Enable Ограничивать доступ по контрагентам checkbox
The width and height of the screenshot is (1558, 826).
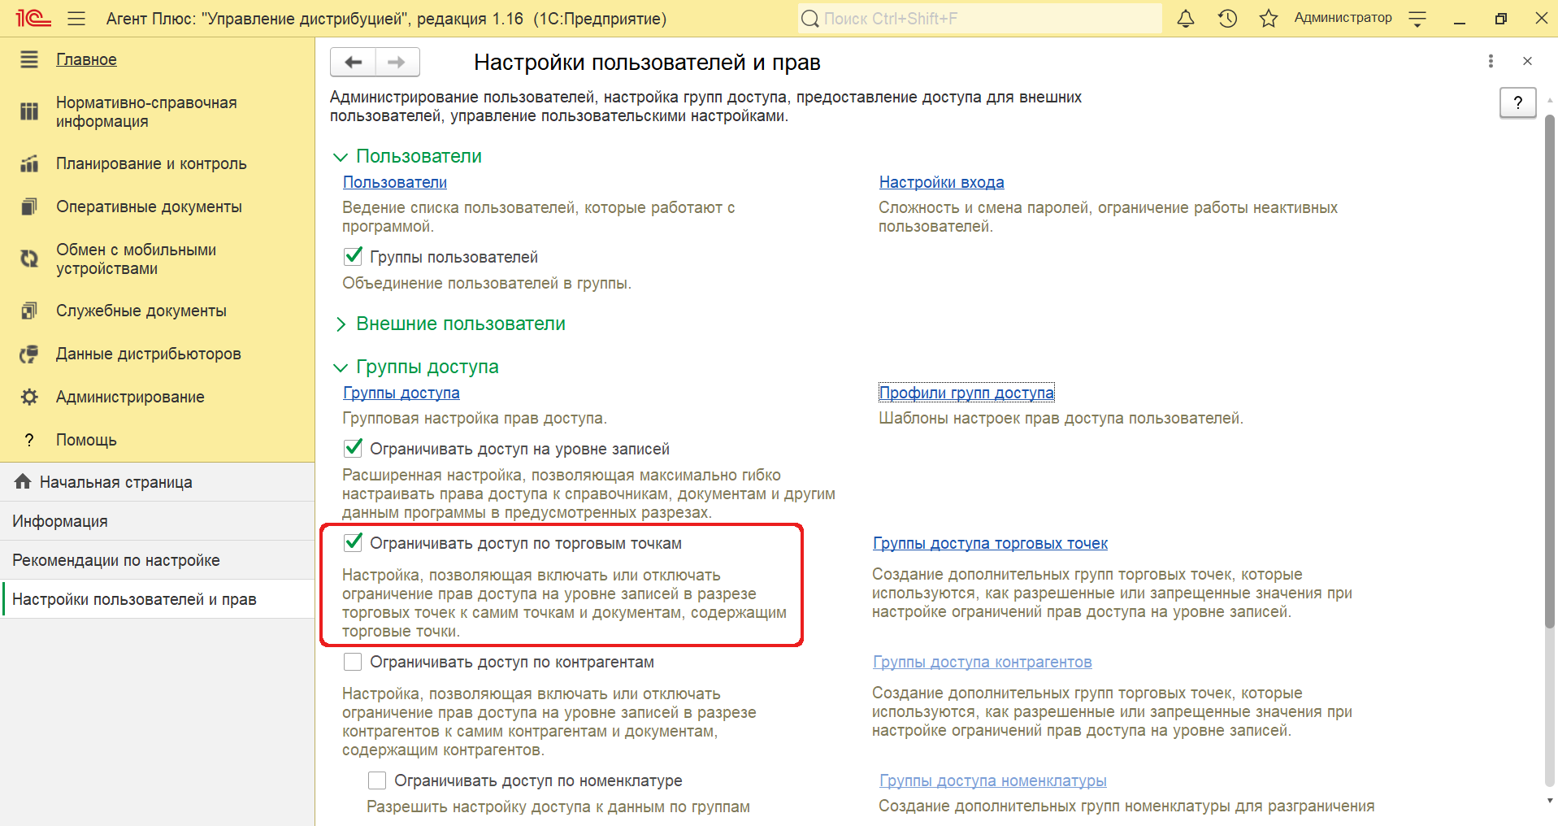[353, 662]
